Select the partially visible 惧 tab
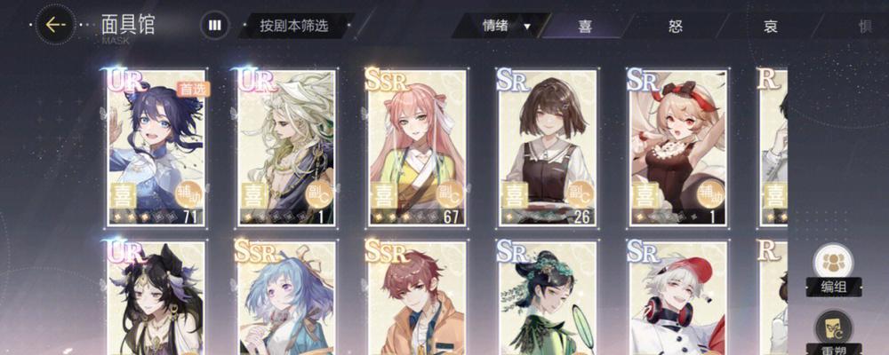Viewport: 889px width, 355px height. (864, 26)
